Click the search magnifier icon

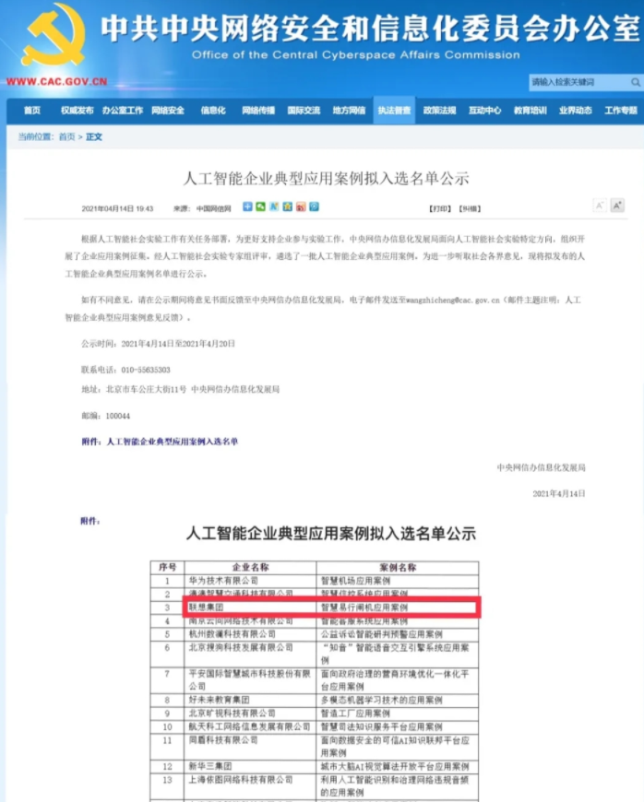click(x=636, y=82)
